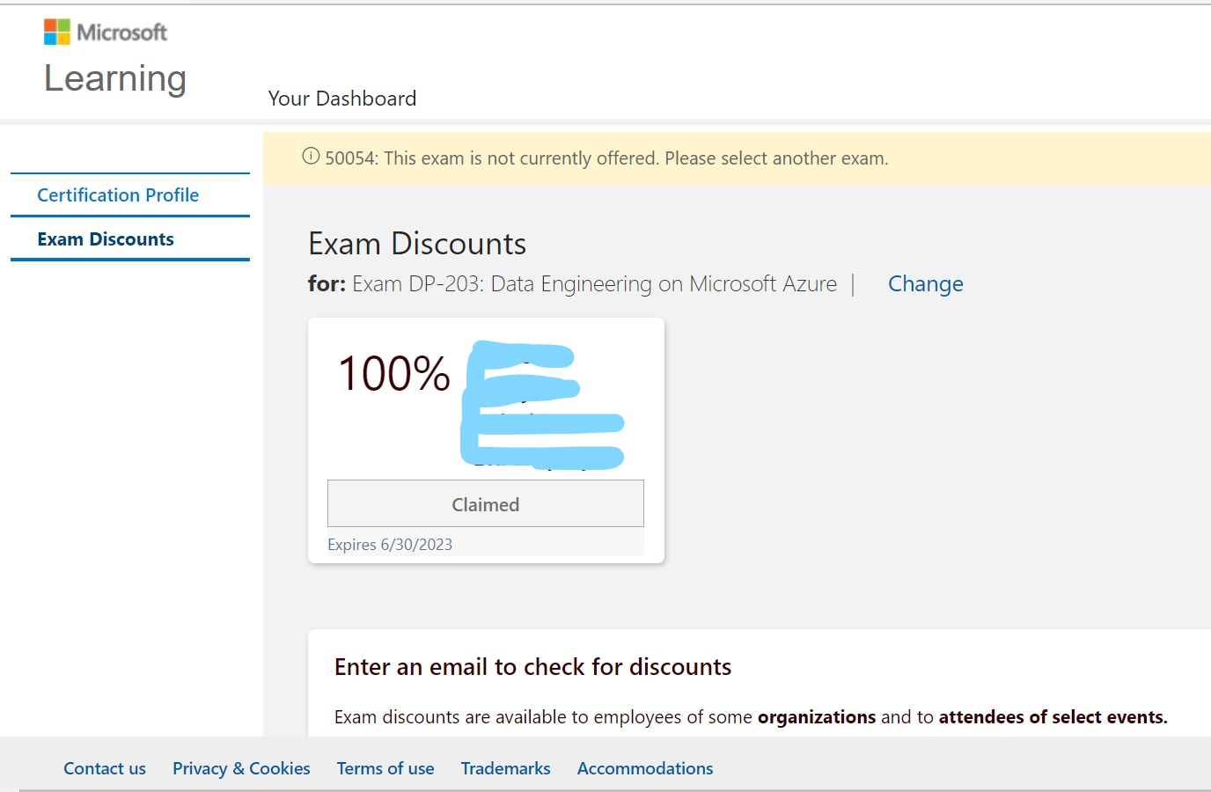The height and width of the screenshot is (792, 1211).
Task: Open the Contact us footer link
Action: point(105,768)
